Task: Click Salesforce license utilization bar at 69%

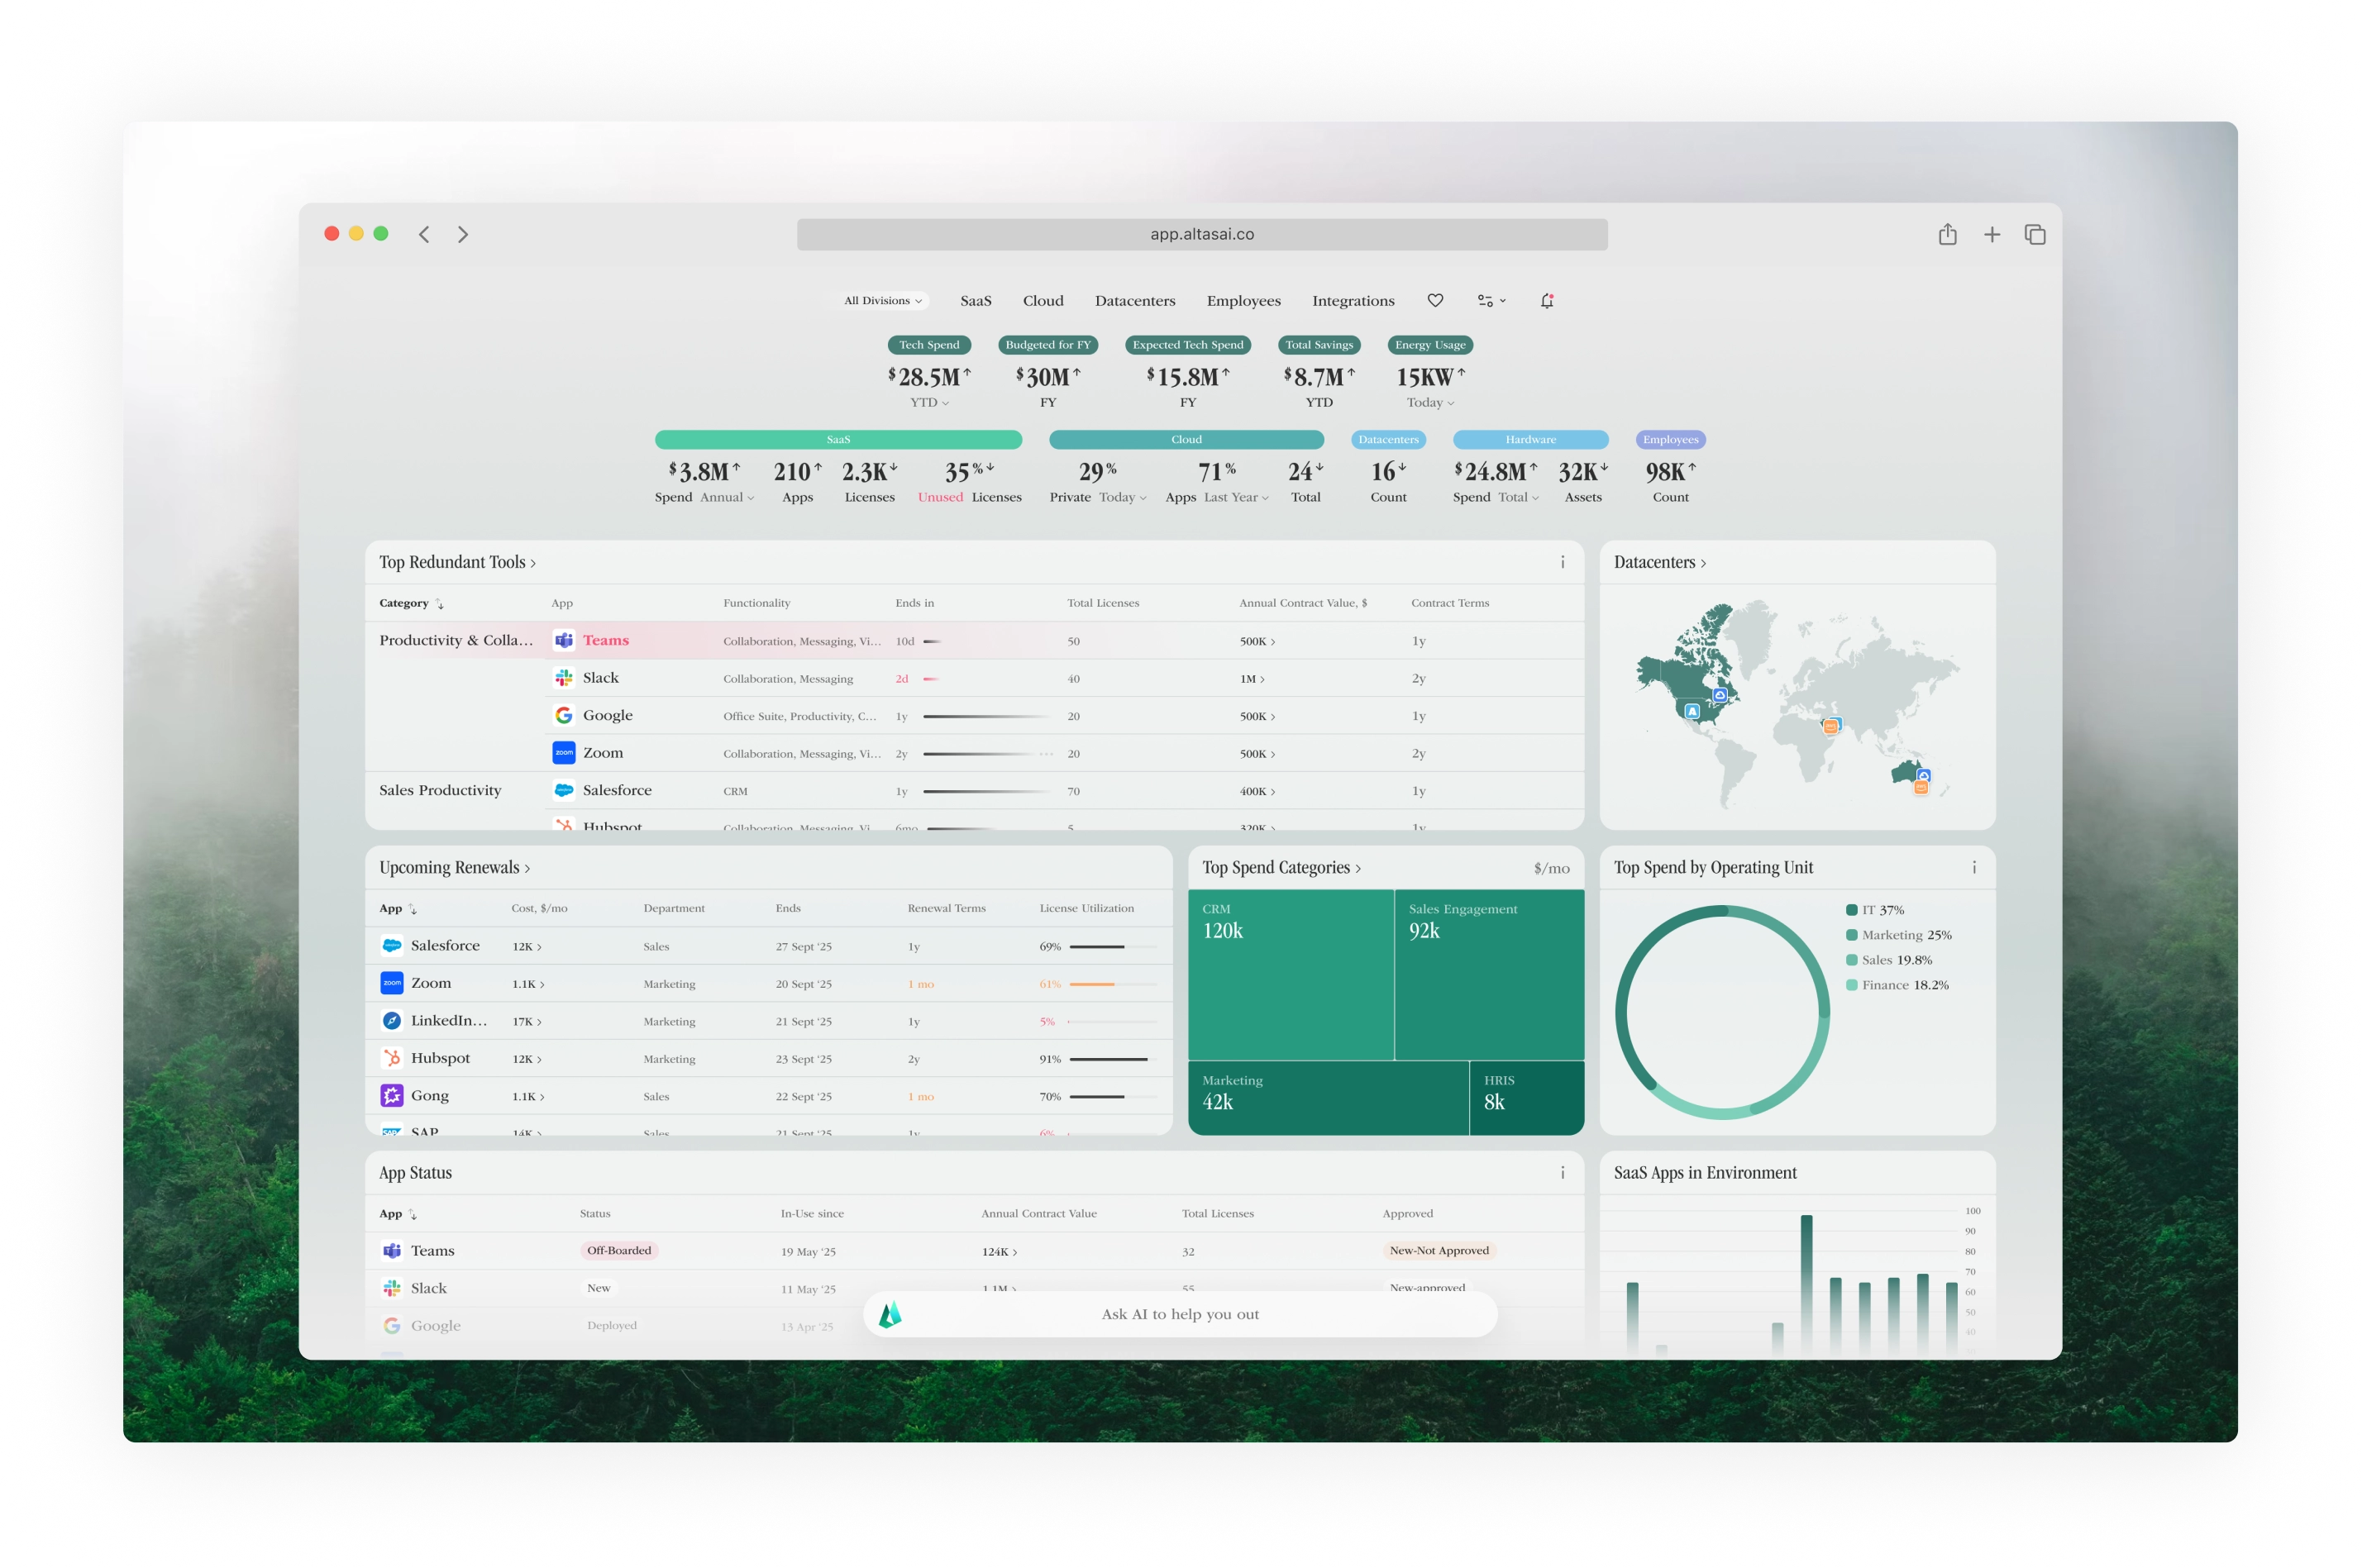Action: (1112, 946)
